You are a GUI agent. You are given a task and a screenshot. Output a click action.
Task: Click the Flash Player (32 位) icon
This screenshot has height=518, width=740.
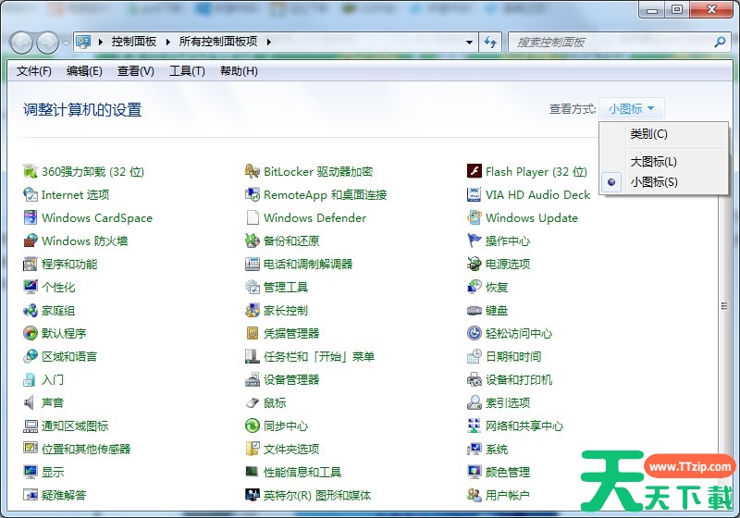(x=475, y=172)
